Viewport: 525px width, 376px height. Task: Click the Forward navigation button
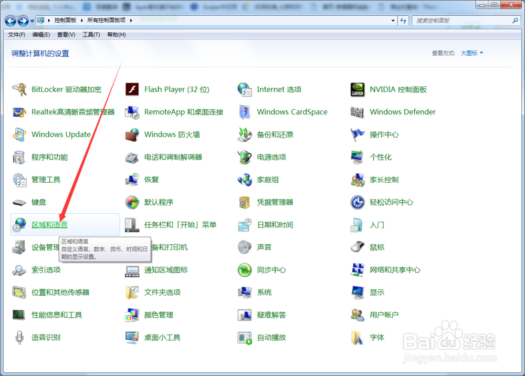click(23, 21)
